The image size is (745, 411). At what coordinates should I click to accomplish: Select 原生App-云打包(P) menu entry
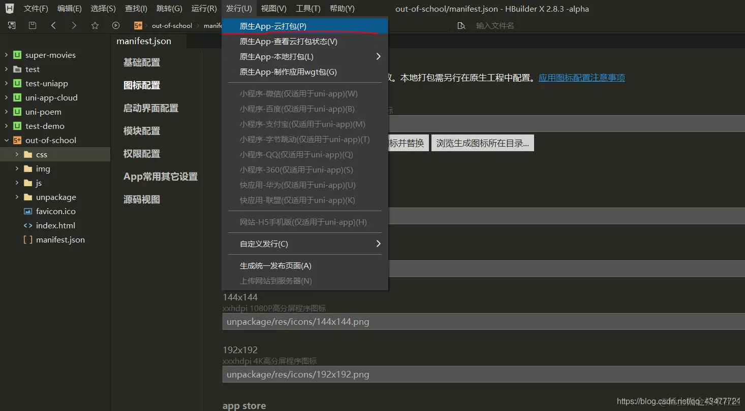[305, 26]
